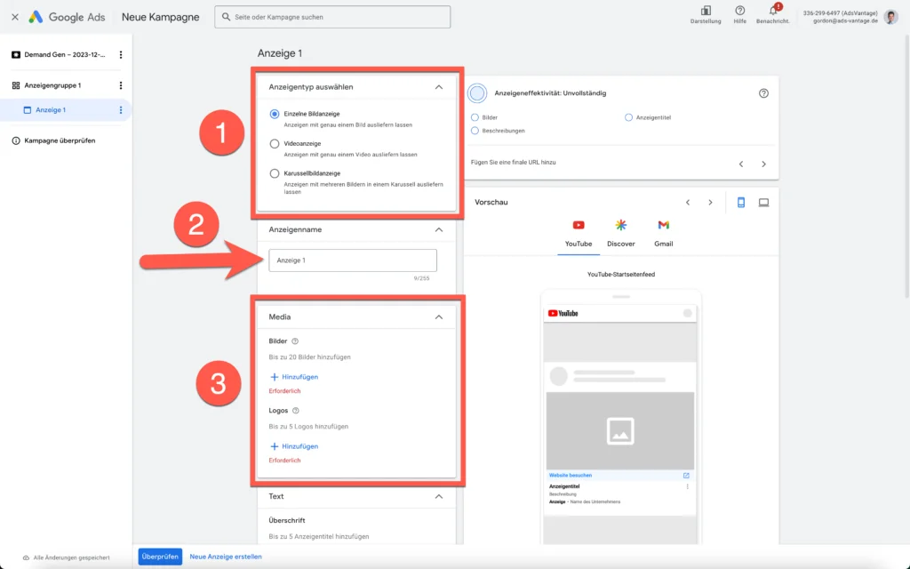Click the preview ad three-dot icon

[687, 486]
